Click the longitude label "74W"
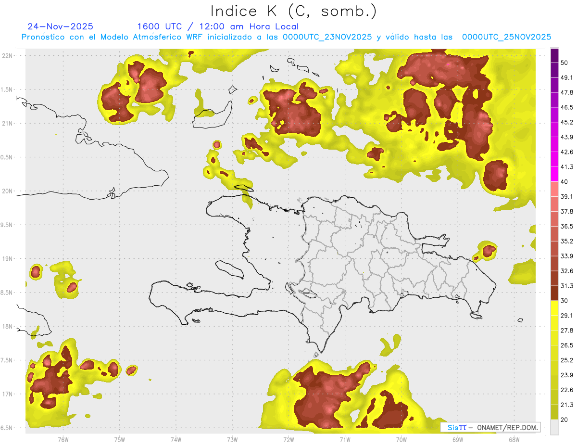The height and width of the screenshot is (446, 577). point(176,440)
